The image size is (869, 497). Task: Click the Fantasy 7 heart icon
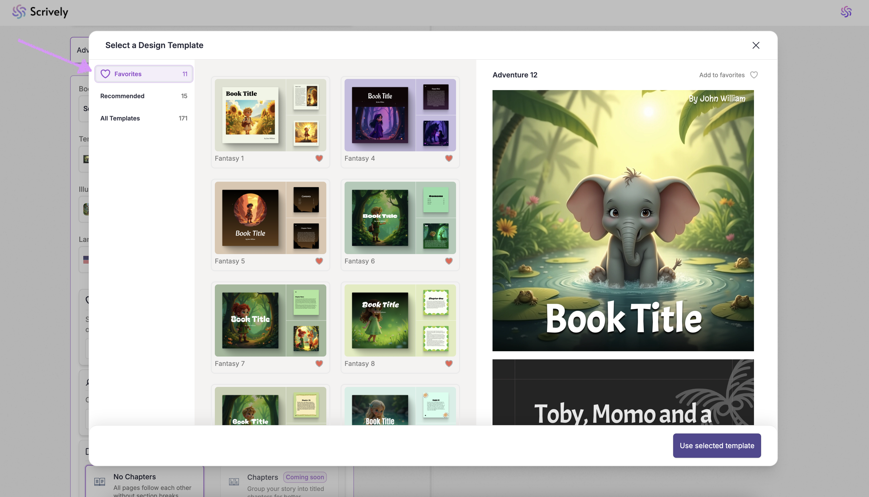pos(319,364)
